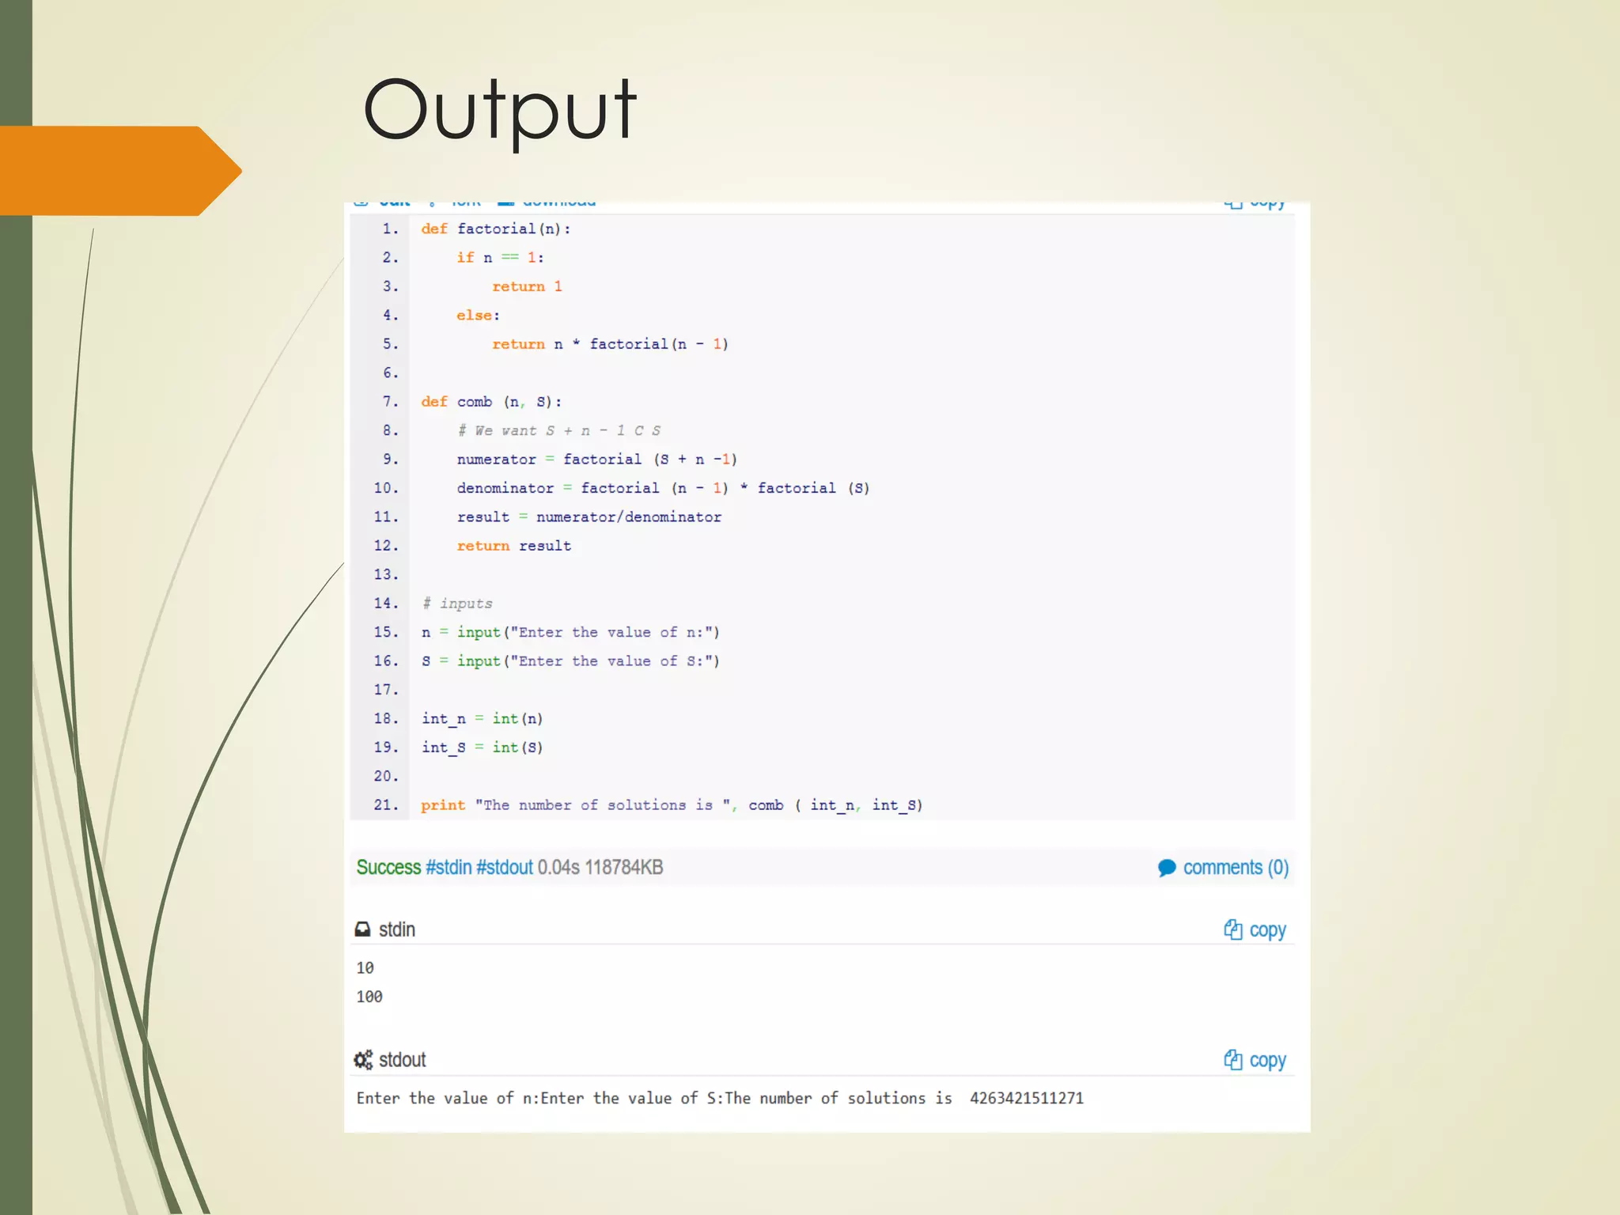Click the 'denominator = factorial (n - 1) * factorial (S)' line

tap(663, 488)
